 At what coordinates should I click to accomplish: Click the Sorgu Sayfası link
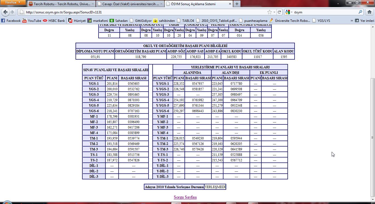[x=185, y=197]
